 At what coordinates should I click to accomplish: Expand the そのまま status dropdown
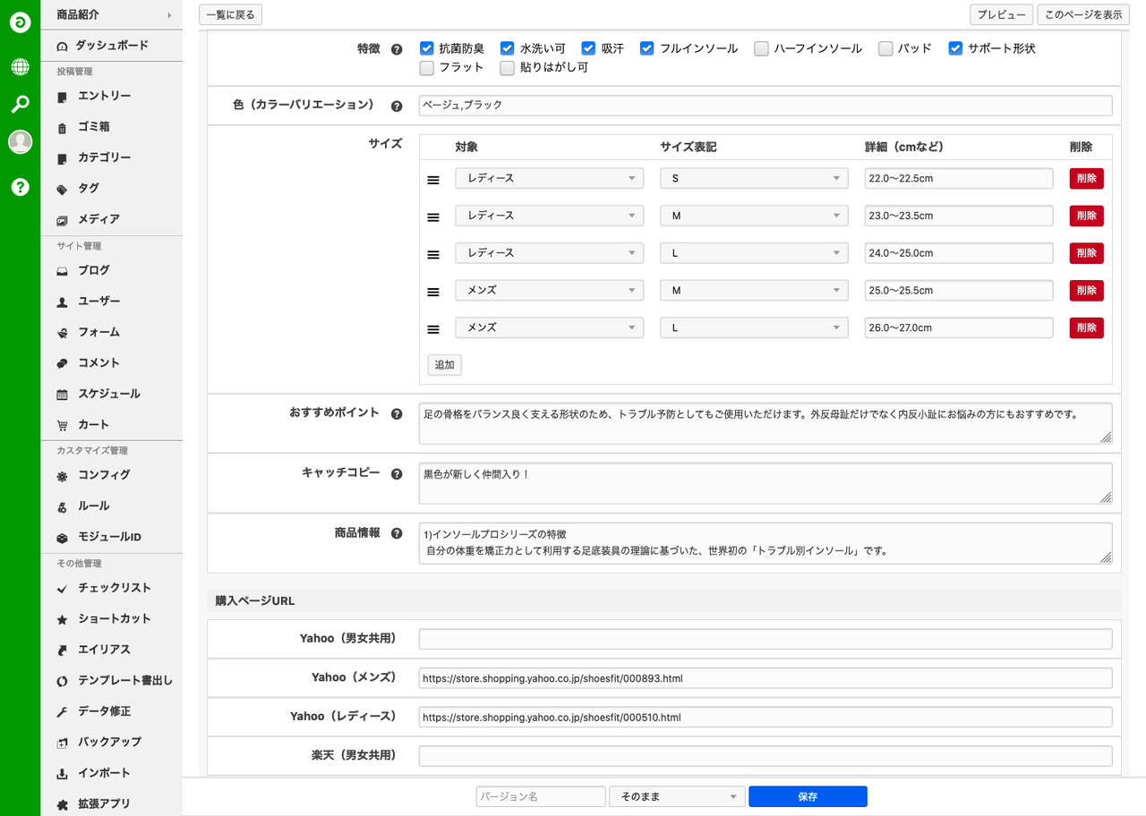pos(677,796)
